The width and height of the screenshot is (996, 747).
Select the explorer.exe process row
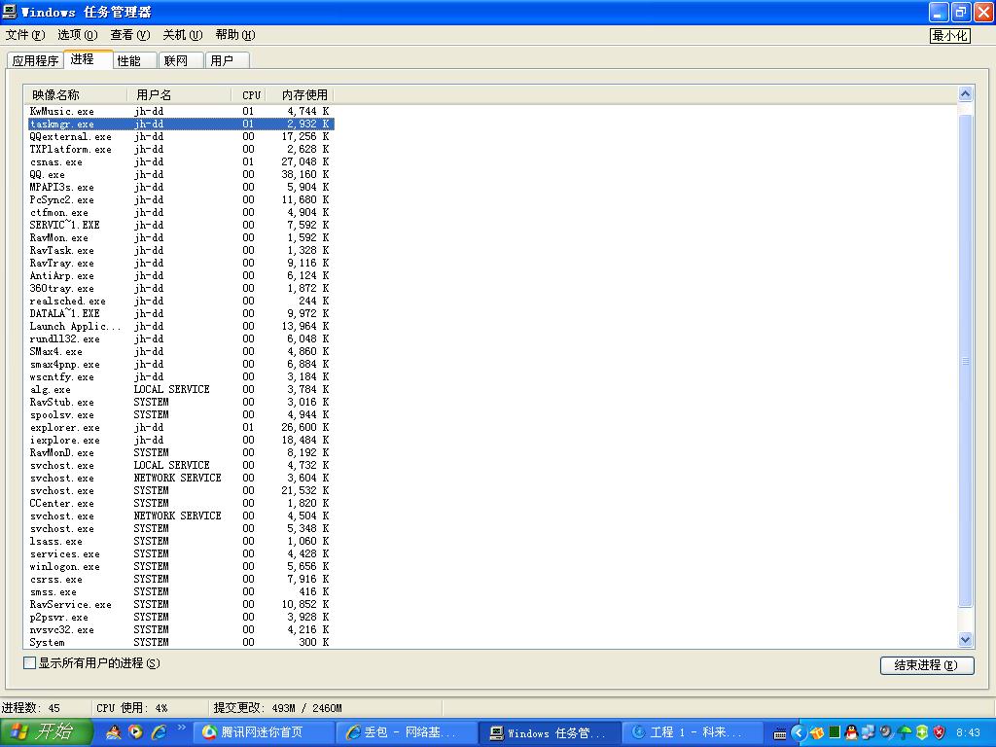click(65, 428)
